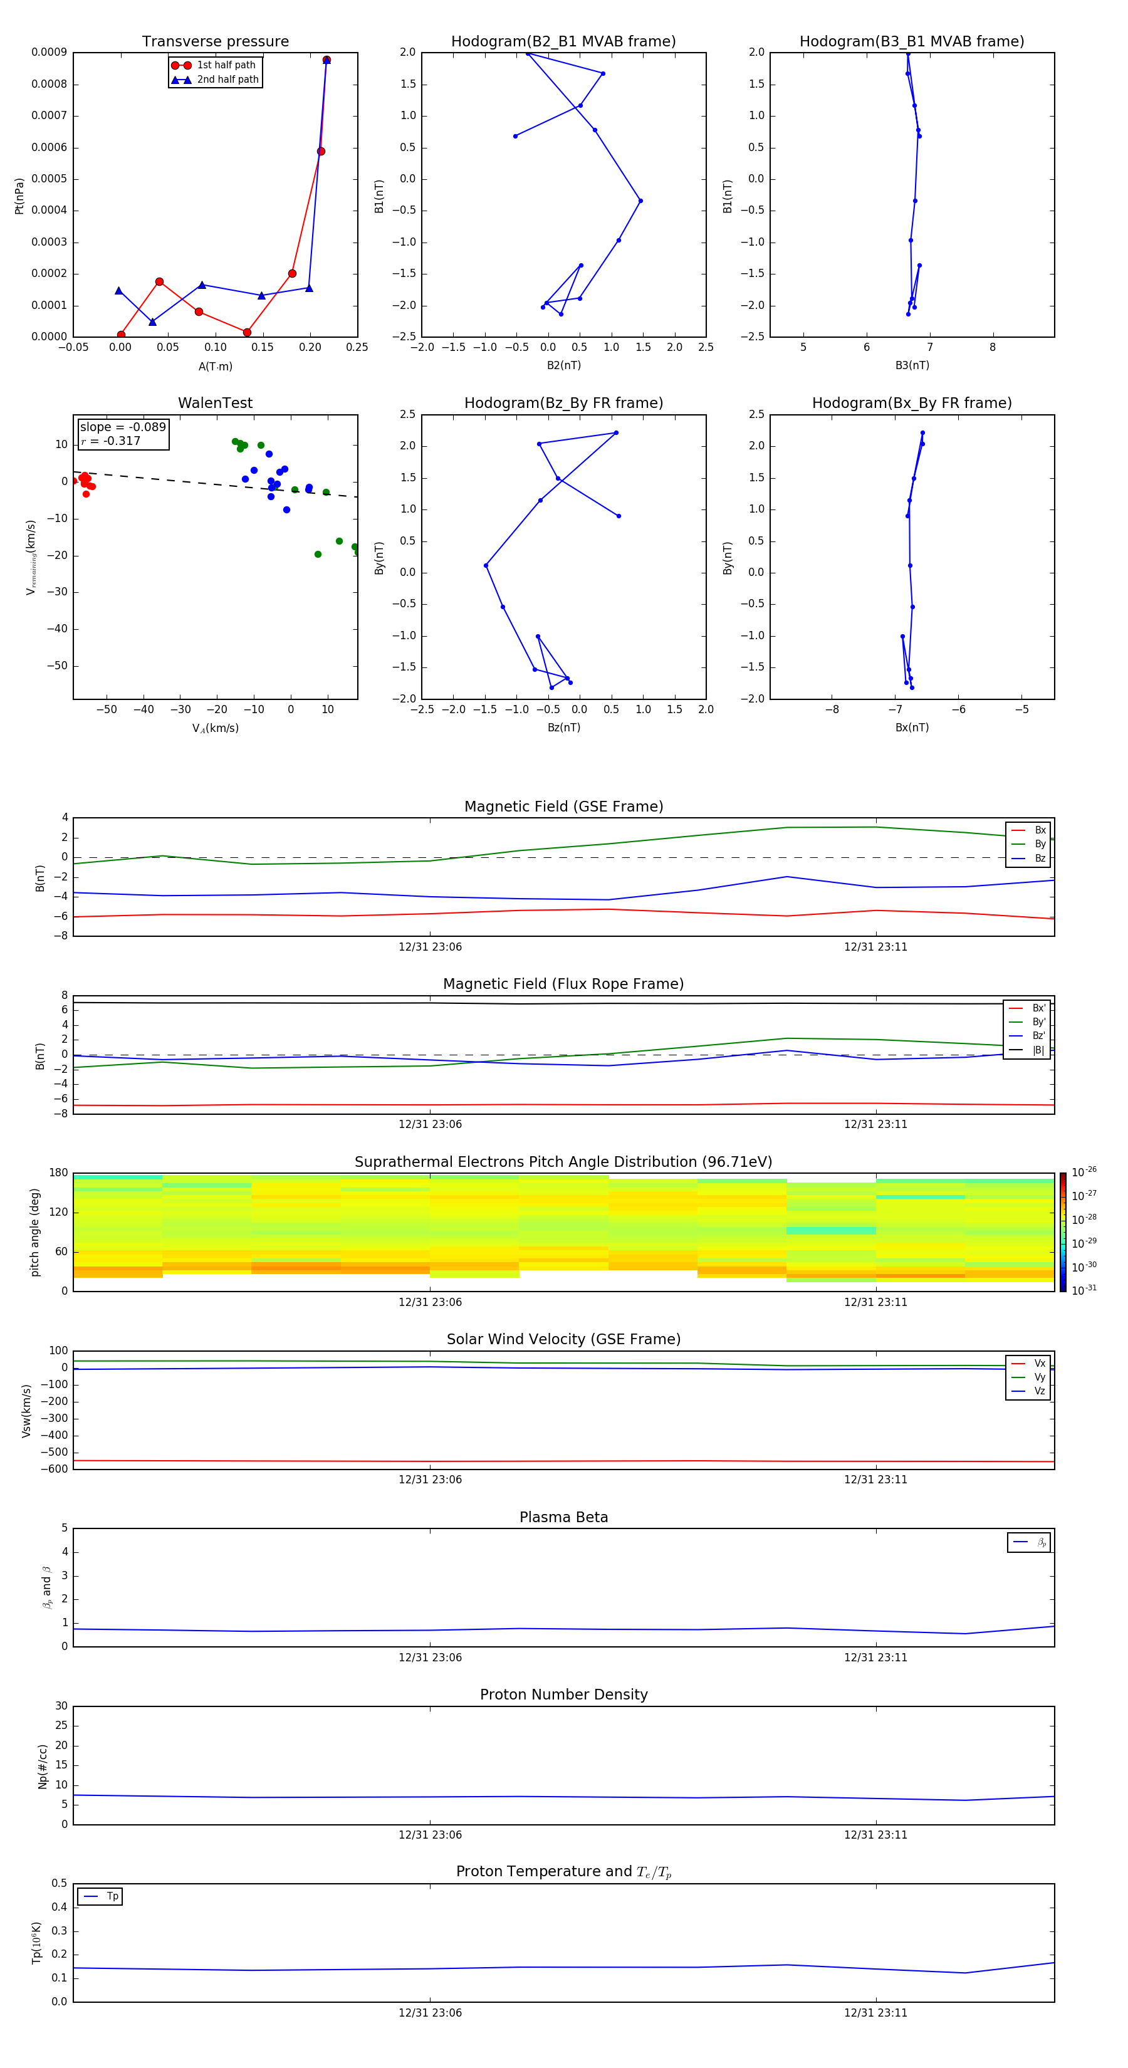Click the "Transverse pressure" plot title
This screenshot has width=1128, height=2068.
[x=215, y=42]
